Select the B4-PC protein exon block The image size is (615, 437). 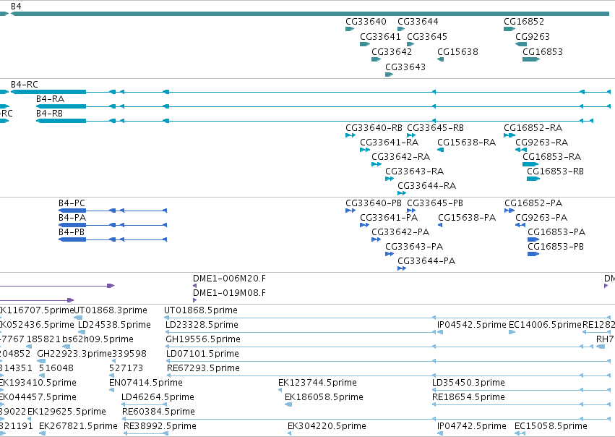pyautogui.click(x=72, y=211)
